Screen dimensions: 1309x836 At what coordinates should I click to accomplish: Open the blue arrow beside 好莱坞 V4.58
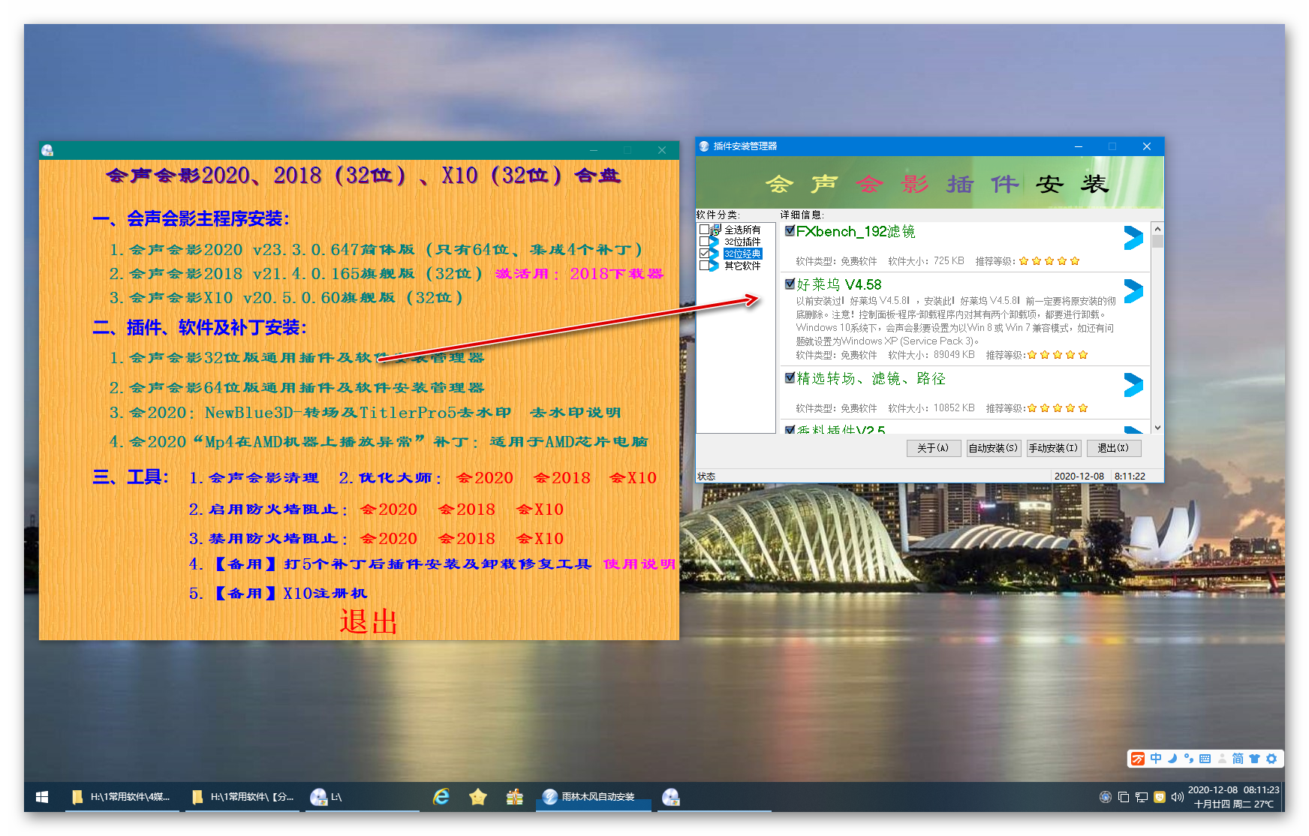tap(1133, 291)
